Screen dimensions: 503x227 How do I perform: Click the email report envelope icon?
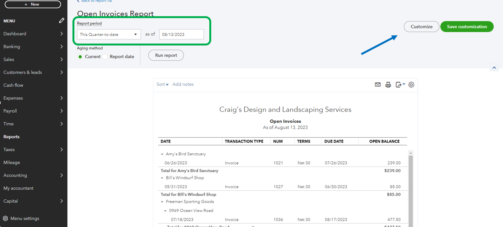(378, 85)
